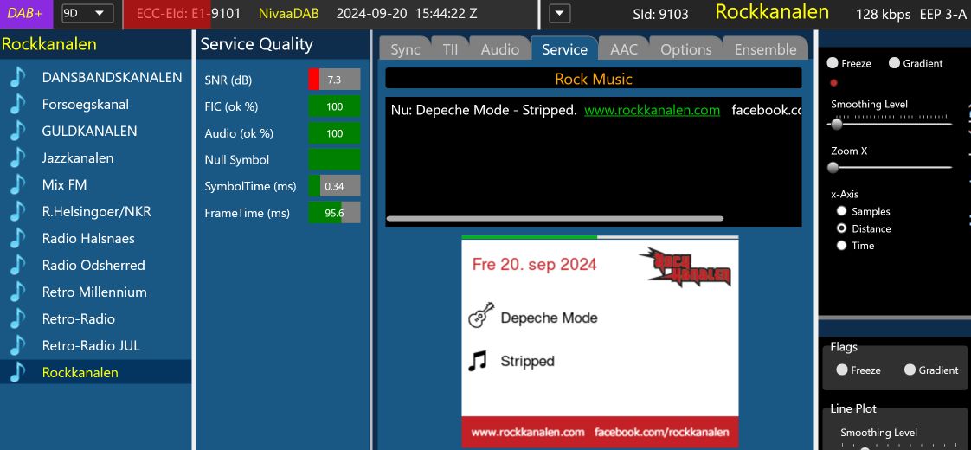Viewport: 971px width, 450px height.
Task: Expand the dropdown left of SId 9103
Action: coord(560,13)
